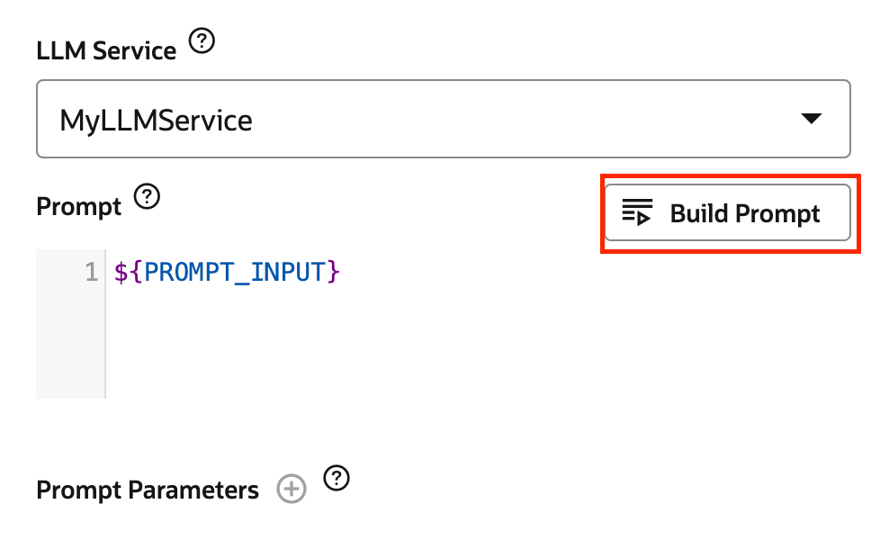Open the help tooltip beside LLM Service

pos(202,41)
